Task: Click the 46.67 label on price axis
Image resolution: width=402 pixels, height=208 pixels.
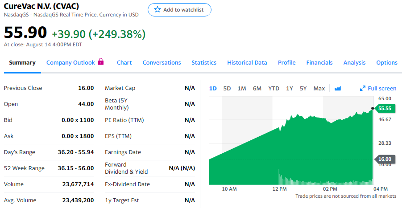Action: pos(385,119)
